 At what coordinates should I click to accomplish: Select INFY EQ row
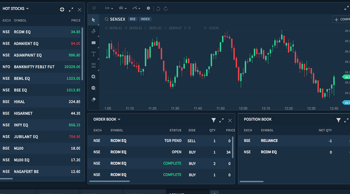pos(40,125)
